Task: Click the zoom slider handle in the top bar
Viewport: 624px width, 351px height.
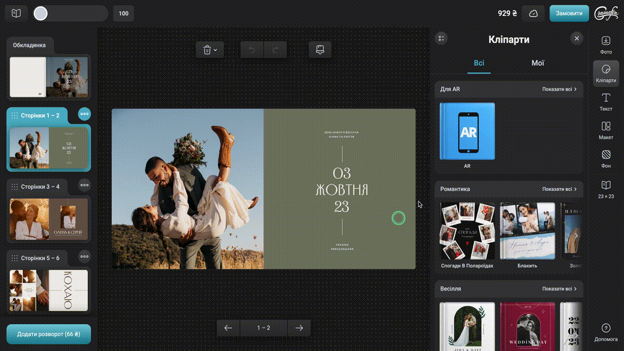Action: (40, 14)
